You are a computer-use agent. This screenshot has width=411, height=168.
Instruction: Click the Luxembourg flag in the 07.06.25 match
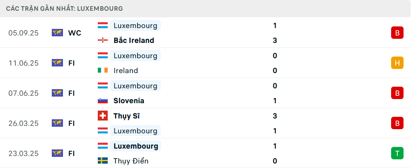point(103,86)
